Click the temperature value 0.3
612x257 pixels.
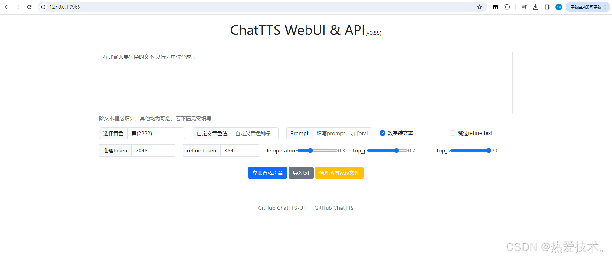[x=342, y=151]
